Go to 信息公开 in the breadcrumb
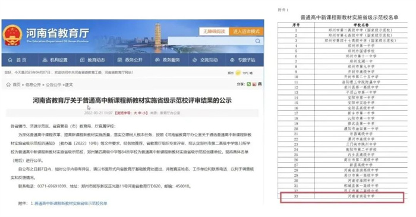 coord(33,85)
